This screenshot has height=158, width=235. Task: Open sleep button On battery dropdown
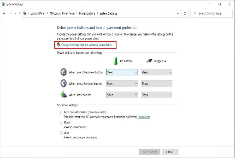pyautogui.click(x=122, y=84)
